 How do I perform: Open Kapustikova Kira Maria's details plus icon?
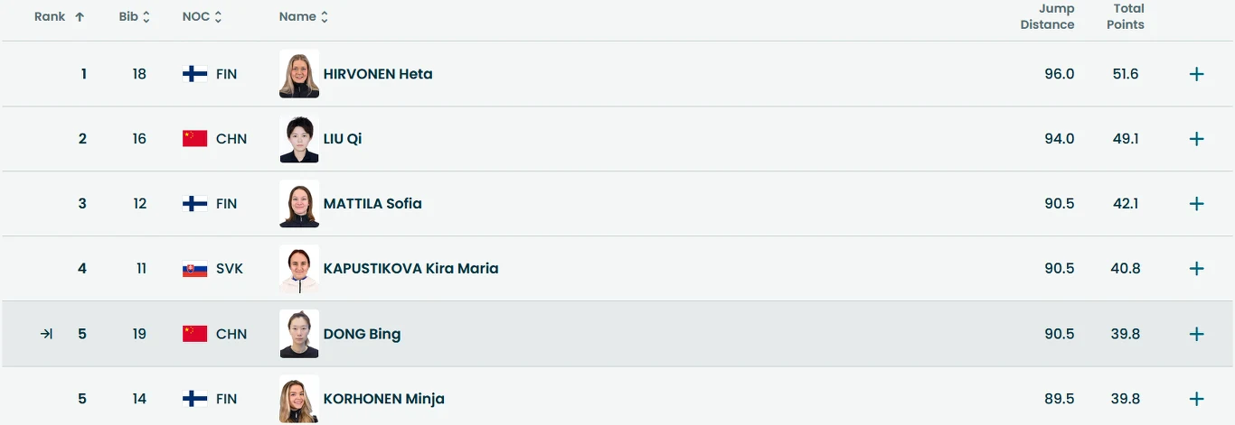[1196, 269]
